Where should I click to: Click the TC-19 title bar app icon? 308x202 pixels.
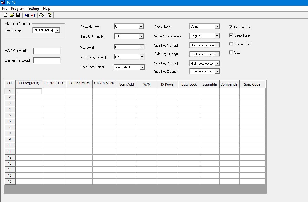coord(3,2)
